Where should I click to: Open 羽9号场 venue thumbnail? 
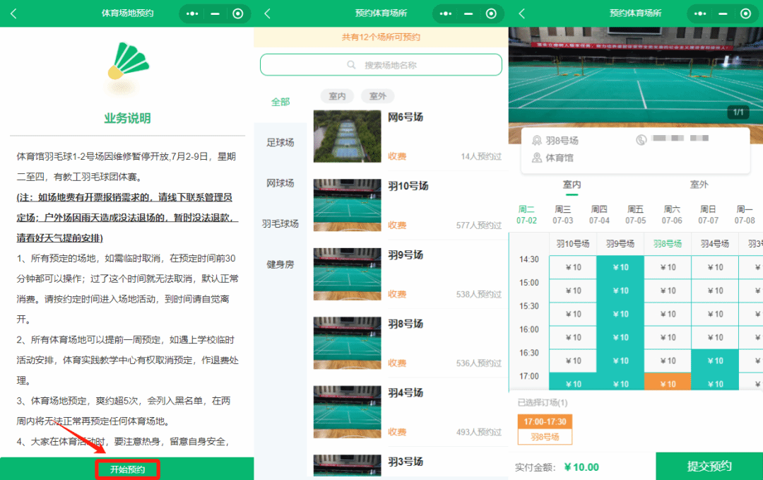tap(348, 274)
